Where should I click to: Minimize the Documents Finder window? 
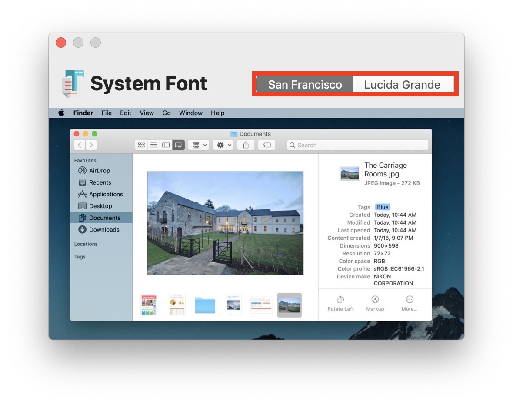[x=86, y=134]
